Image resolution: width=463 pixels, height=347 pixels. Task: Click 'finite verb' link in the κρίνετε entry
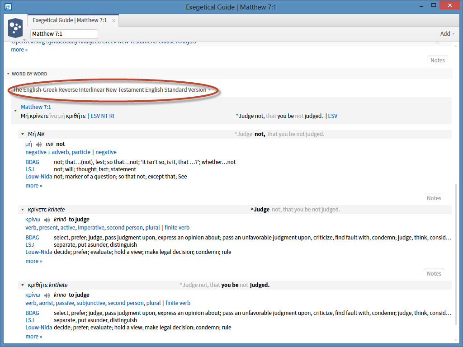[x=177, y=228]
